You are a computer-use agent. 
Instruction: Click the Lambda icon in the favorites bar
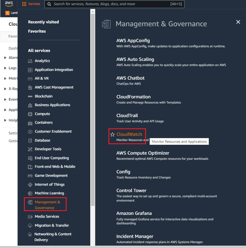click(x=7, y=13)
